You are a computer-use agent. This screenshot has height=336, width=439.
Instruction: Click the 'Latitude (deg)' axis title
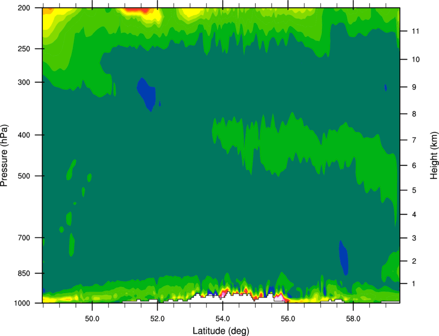point(221,331)
